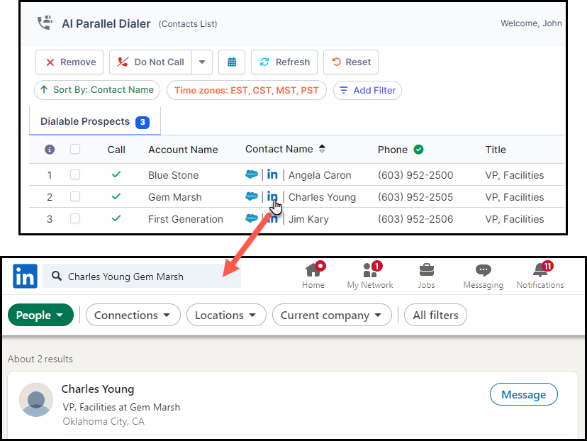Screen dimensions: 587x441
Task: Click call checkmark for Blue Stone row
Action: coord(116,174)
